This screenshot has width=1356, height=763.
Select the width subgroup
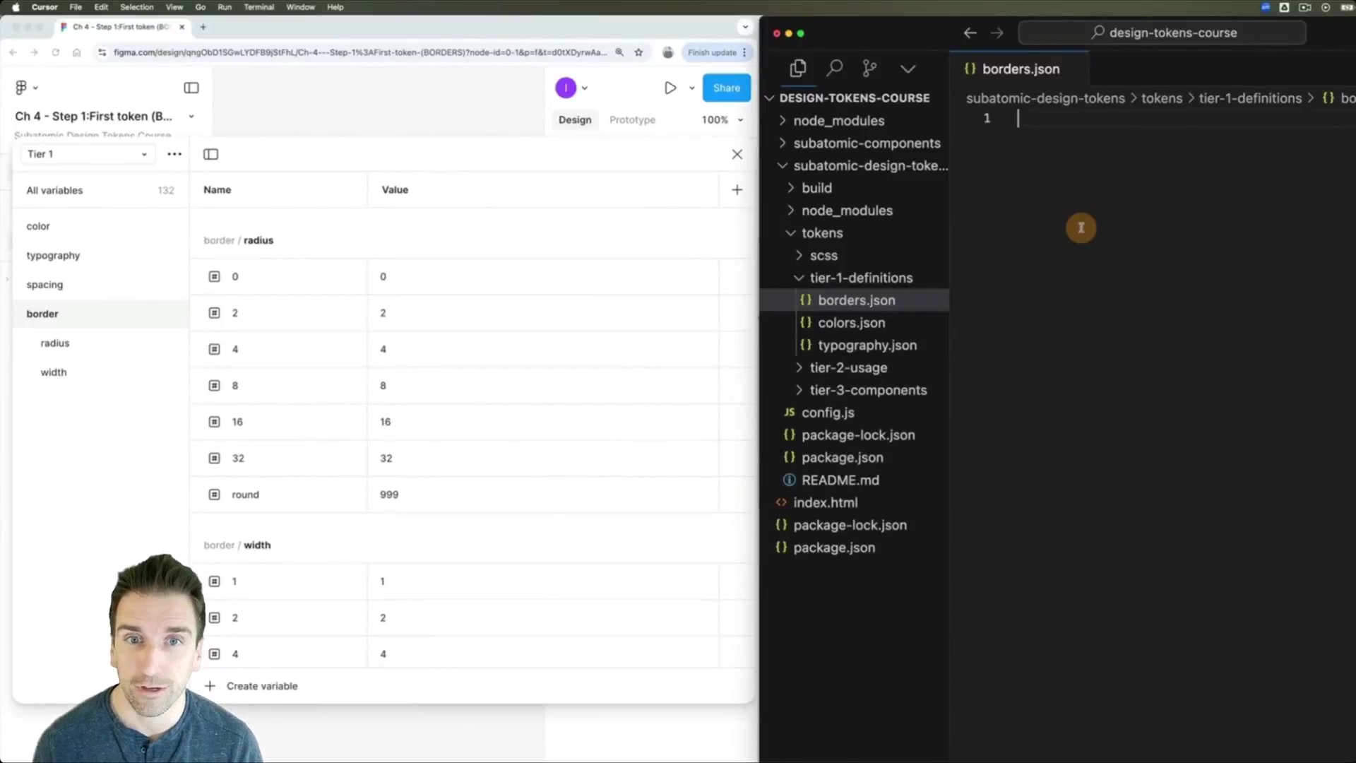(x=100, y=372)
